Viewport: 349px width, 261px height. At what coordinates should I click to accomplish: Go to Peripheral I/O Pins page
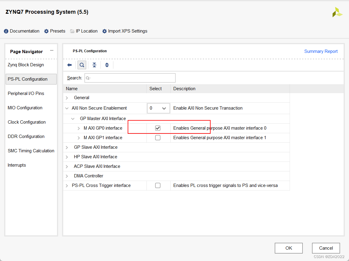coord(26,93)
